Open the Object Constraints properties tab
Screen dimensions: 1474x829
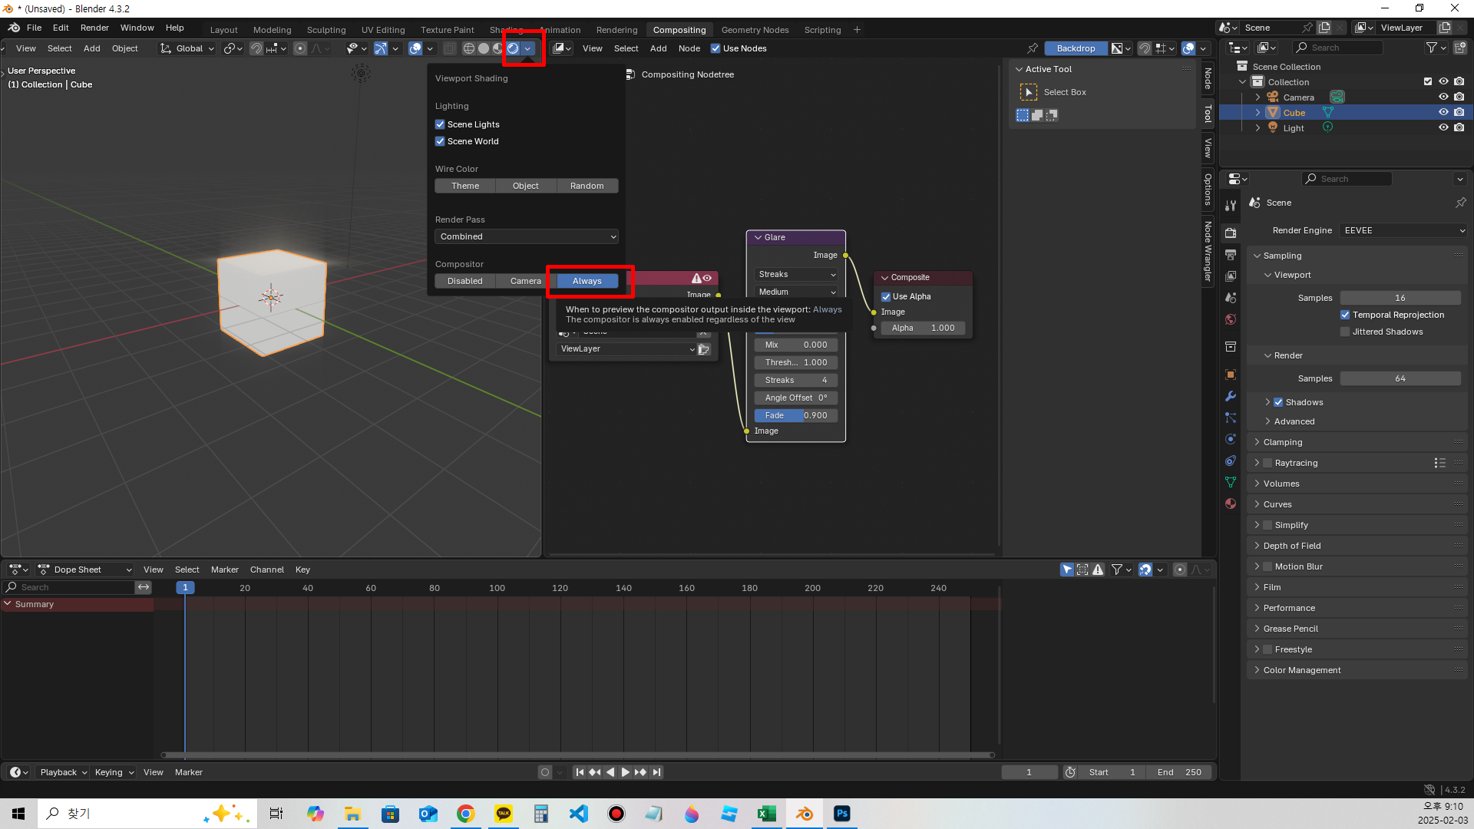click(1231, 461)
